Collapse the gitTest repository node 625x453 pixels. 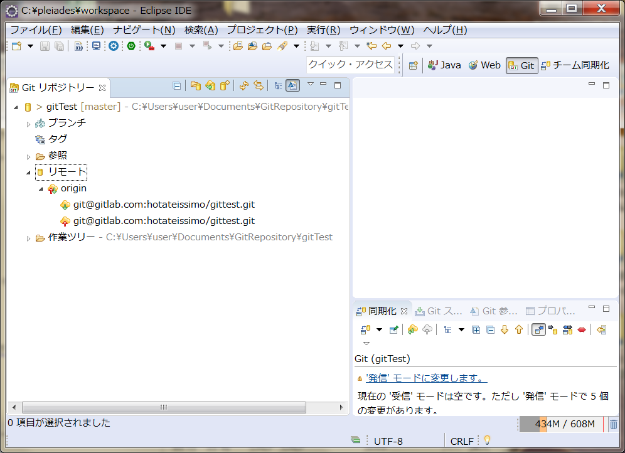[x=16, y=107]
